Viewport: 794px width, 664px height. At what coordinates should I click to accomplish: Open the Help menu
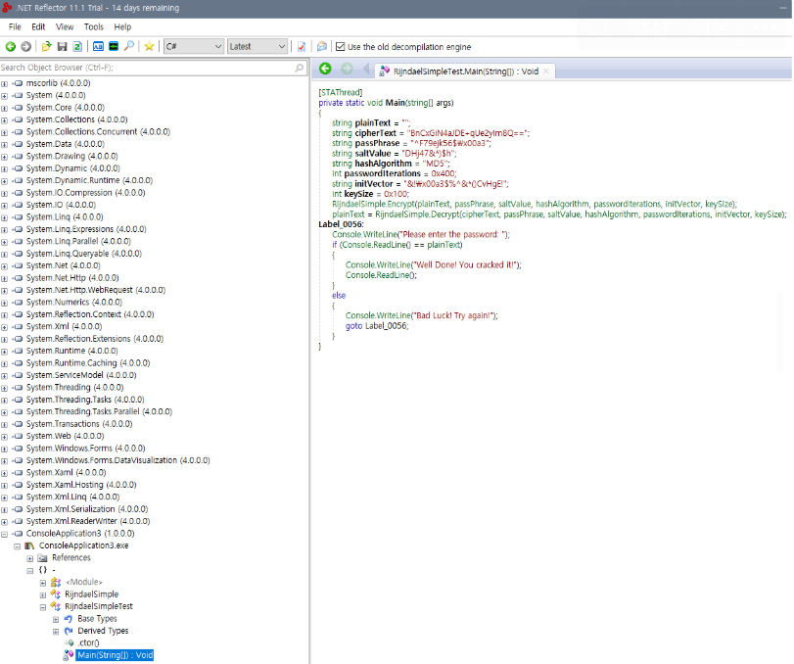122,26
